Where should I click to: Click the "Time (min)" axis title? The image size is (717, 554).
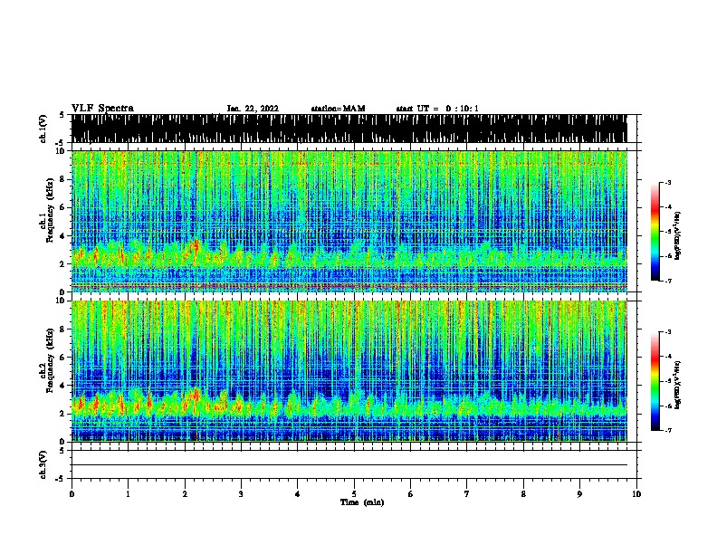tap(362, 502)
